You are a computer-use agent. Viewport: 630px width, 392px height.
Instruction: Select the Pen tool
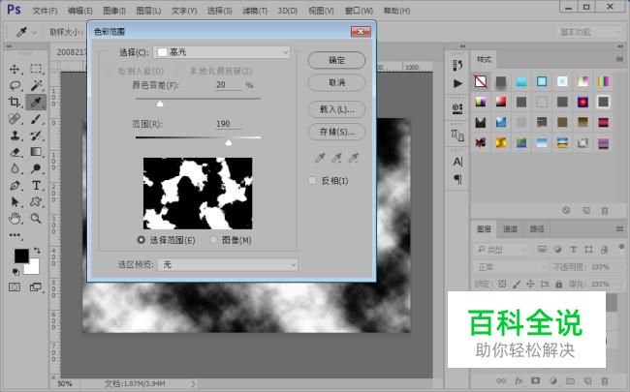tap(15, 186)
